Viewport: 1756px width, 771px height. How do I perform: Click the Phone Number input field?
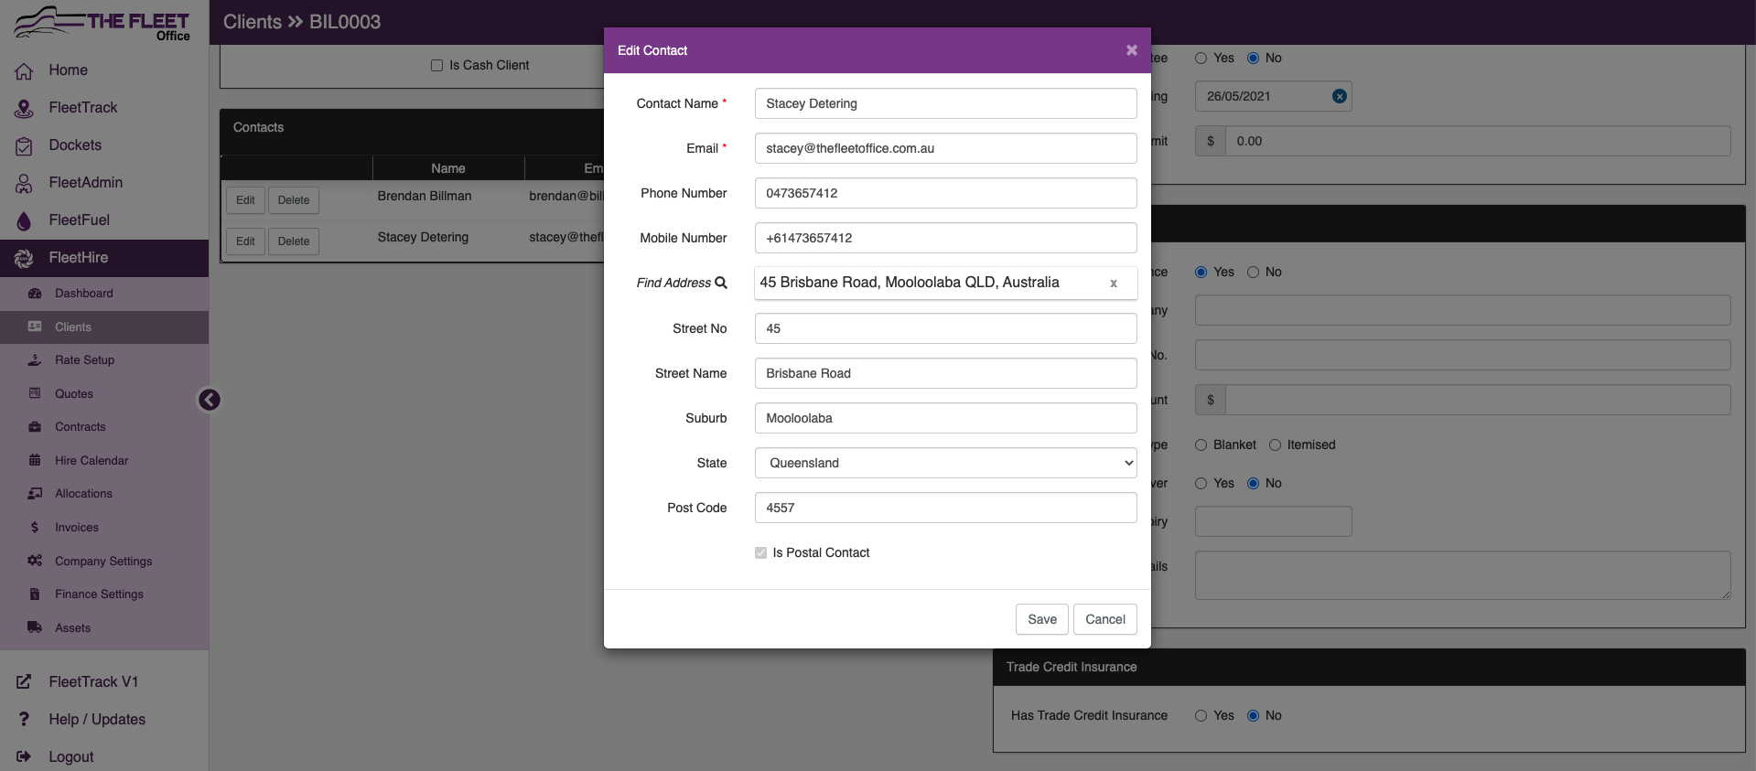point(945,193)
